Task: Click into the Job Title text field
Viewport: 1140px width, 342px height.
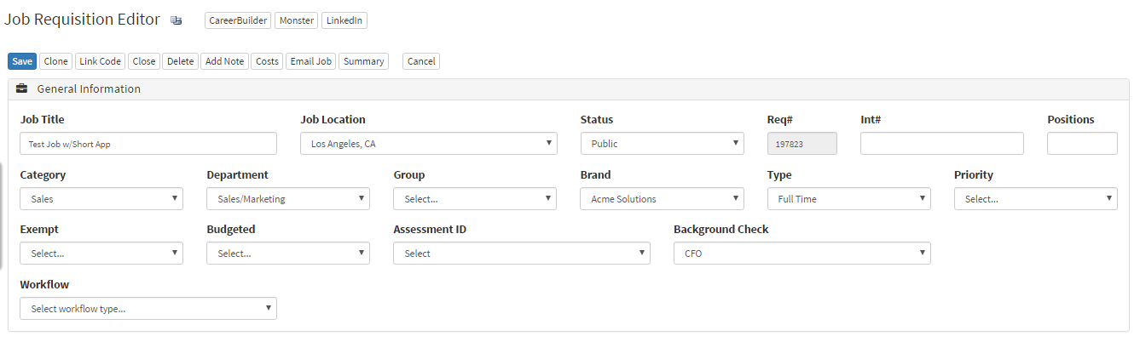Action: [x=148, y=144]
